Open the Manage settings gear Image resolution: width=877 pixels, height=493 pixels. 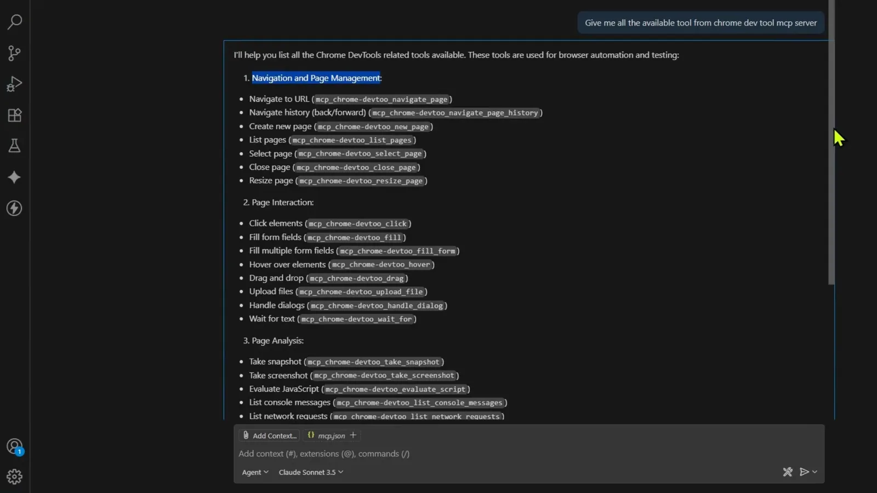(x=15, y=477)
